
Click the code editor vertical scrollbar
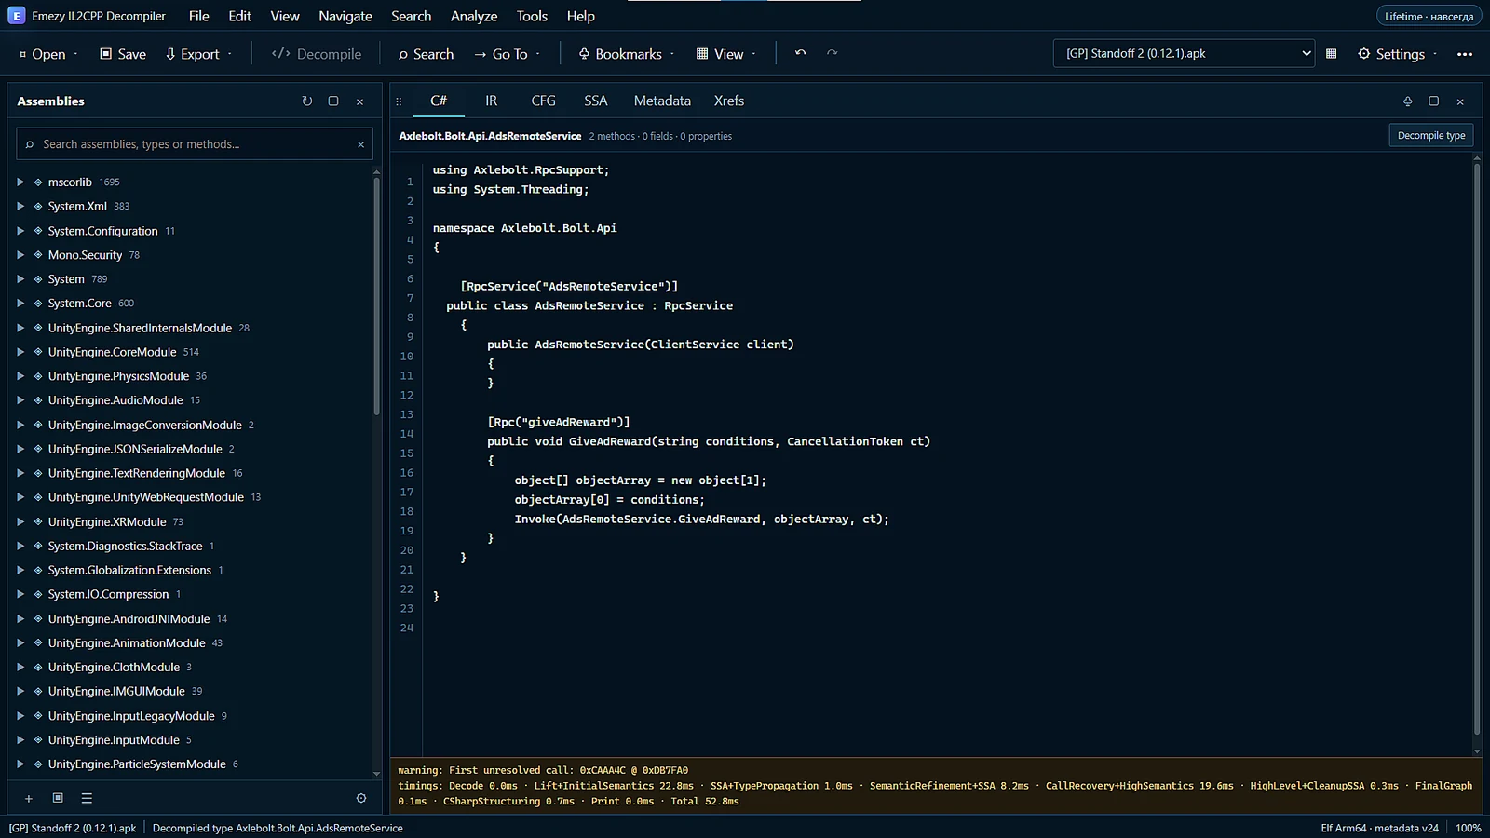coord(1477,449)
